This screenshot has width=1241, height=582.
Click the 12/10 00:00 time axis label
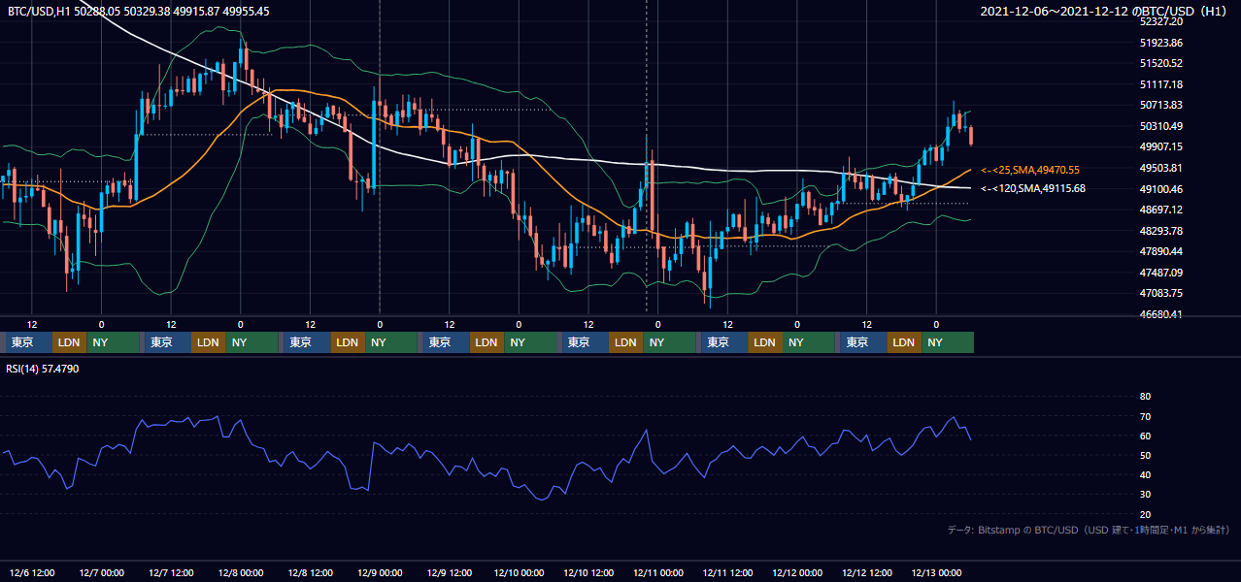(519, 572)
